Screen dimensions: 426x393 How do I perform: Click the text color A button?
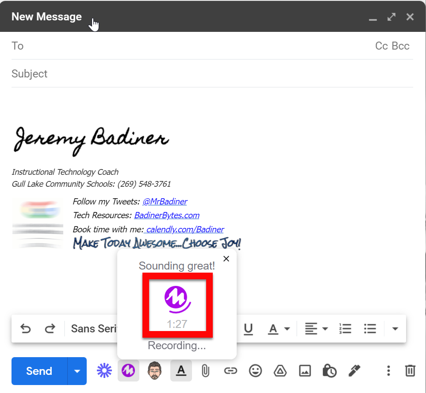click(273, 329)
